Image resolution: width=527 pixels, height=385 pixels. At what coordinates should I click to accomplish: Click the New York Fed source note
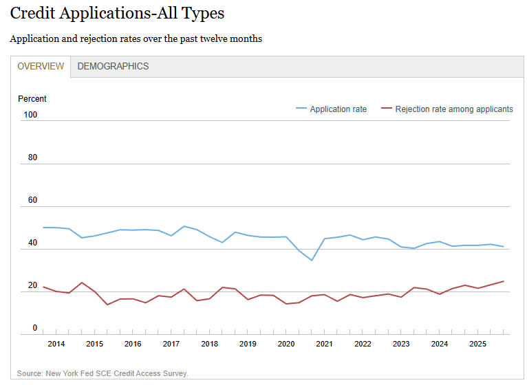103,373
